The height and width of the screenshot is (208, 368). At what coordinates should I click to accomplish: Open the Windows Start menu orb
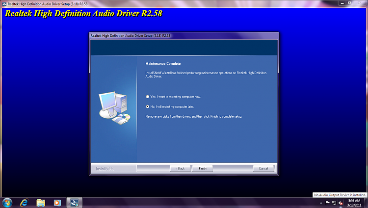pos(7,203)
